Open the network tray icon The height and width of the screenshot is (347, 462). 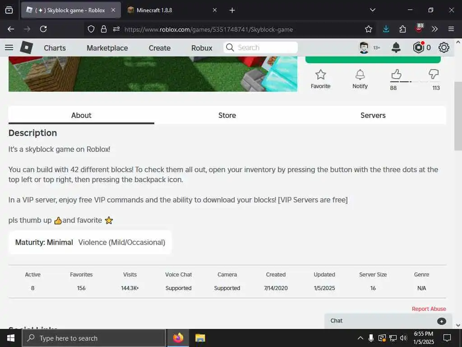point(393,338)
